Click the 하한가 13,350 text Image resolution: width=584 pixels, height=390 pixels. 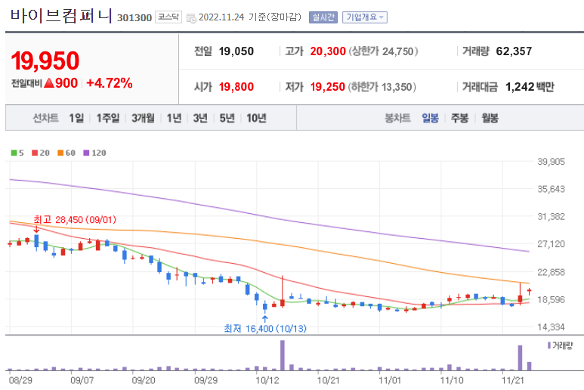click(382, 87)
